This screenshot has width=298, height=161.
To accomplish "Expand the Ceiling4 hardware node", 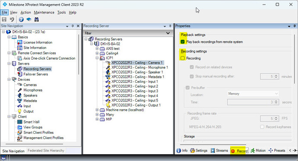I will click(x=97, y=53).
